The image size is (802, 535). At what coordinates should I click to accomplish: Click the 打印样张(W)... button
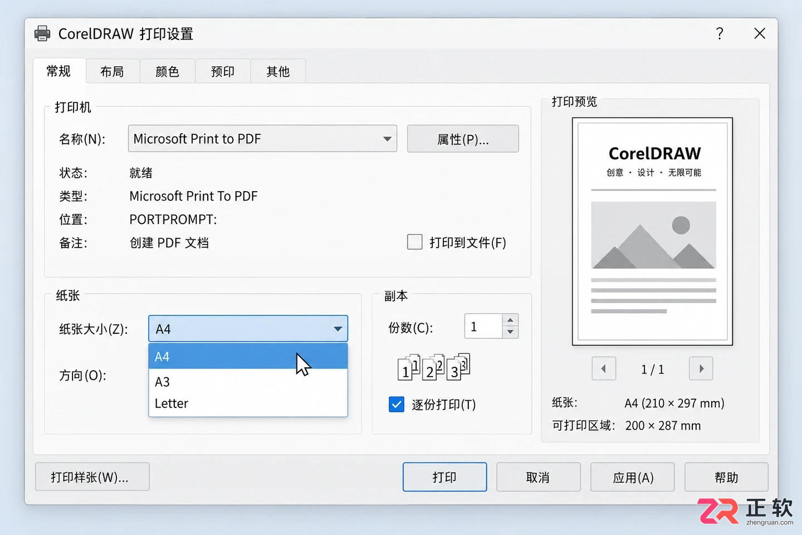(x=92, y=477)
